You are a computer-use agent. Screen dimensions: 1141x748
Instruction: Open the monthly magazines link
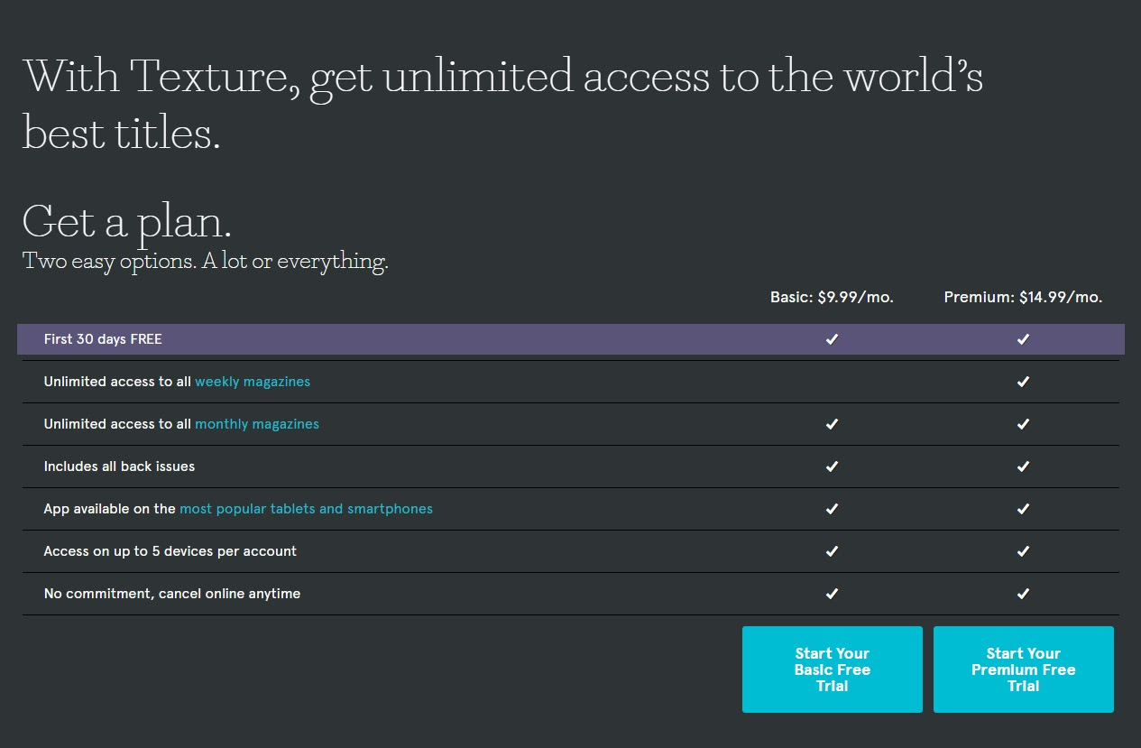coord(257,424)
